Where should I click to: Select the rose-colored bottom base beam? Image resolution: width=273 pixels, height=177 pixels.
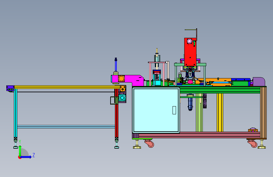coord(199,135)
